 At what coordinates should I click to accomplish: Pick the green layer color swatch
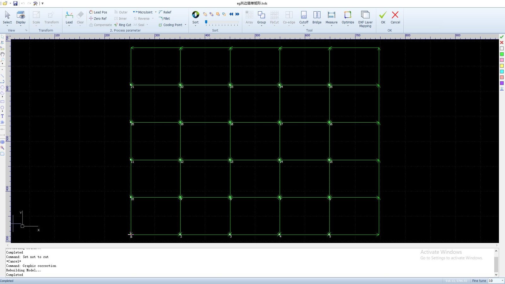[502, 54]
